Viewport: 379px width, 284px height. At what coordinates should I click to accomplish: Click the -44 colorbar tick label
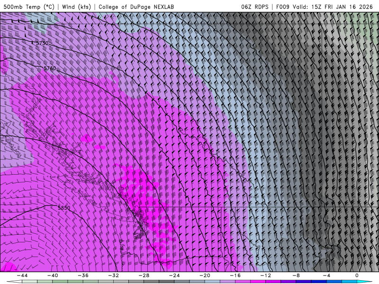22,275
